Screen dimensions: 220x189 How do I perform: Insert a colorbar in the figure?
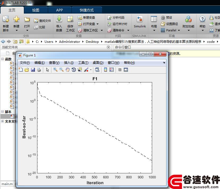[105, 70]
